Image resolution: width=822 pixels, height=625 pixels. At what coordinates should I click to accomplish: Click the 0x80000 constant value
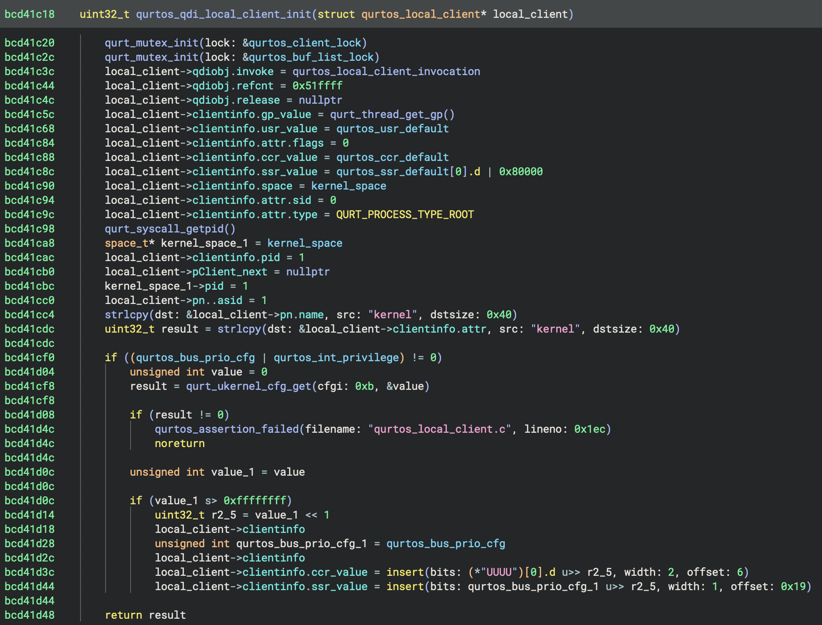(x=521, y=172)
